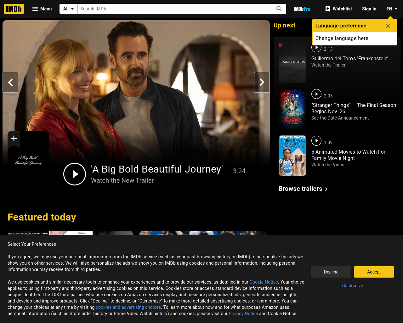403x323 pixels.
Task: Click 'Watch the Trailer' under Frankenstein
Action: point(328,65)
